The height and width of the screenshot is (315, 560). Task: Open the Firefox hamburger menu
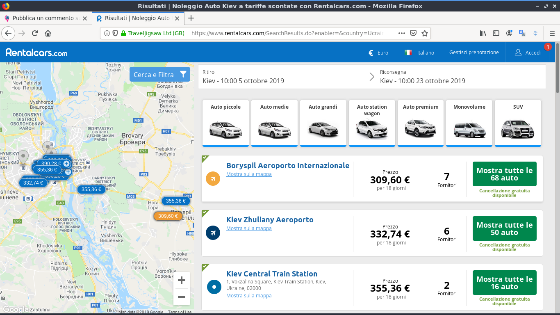(552, 33)
